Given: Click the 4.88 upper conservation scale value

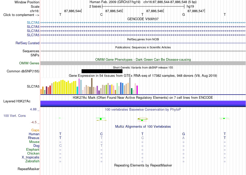Looking at the screenshot, I should pos(33,109).
